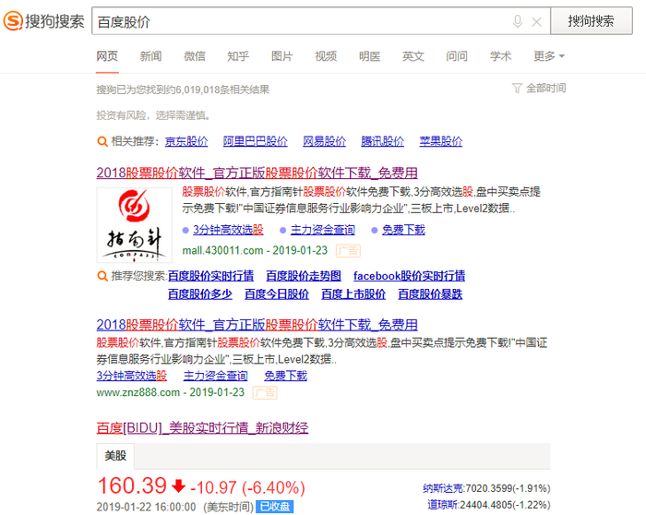Screen dimensions: 646x515
Task: Click the 百度今日股价 suggestion
Action: click(277, 294)
